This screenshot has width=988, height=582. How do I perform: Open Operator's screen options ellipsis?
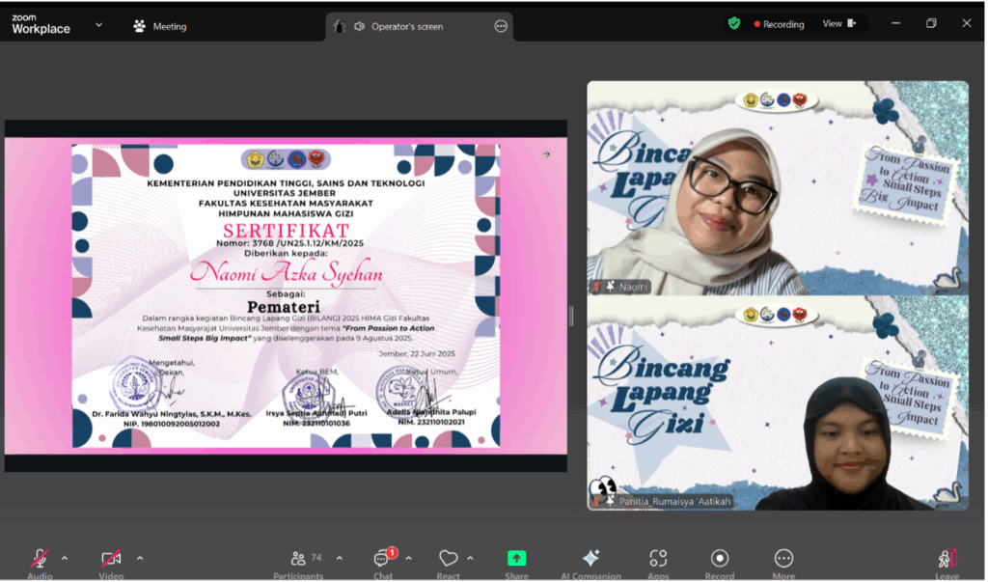[x=501, y=27]
